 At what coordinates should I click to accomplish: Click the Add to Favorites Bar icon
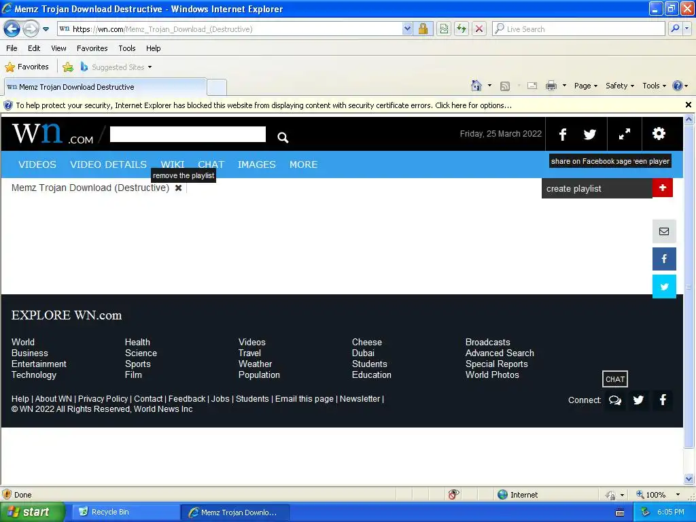pos(68,67)
